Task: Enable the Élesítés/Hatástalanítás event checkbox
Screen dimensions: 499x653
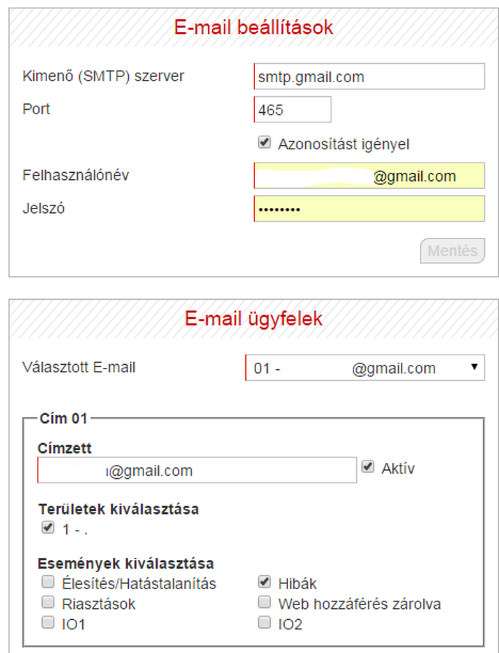Action: 48,582
